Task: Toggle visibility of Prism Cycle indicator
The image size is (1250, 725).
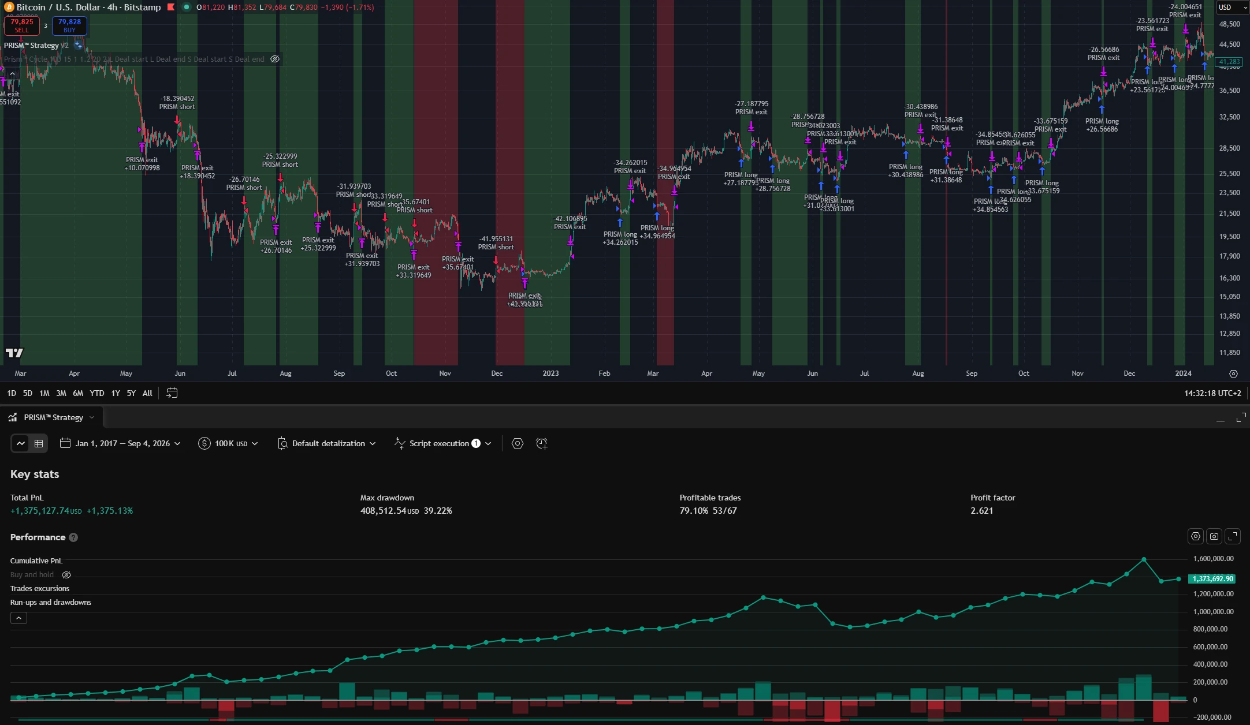Action: (275, 59)
